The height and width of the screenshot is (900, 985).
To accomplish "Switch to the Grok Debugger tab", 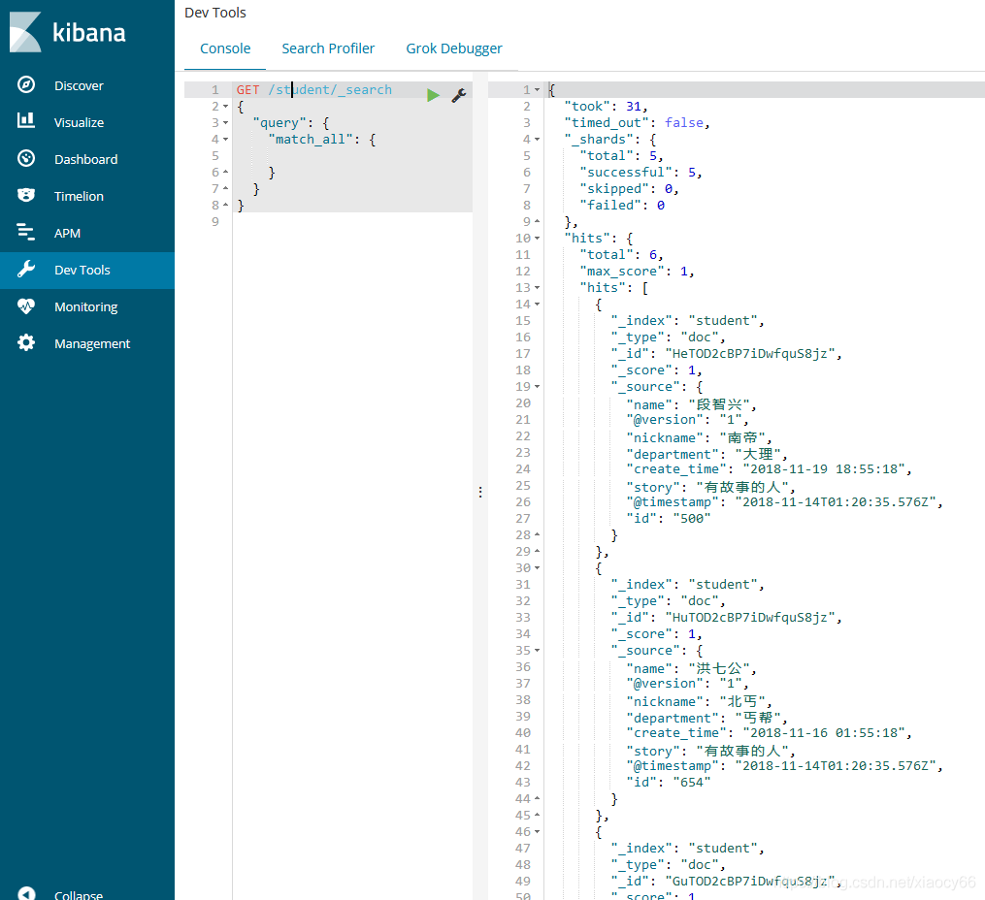I will 454,48.
